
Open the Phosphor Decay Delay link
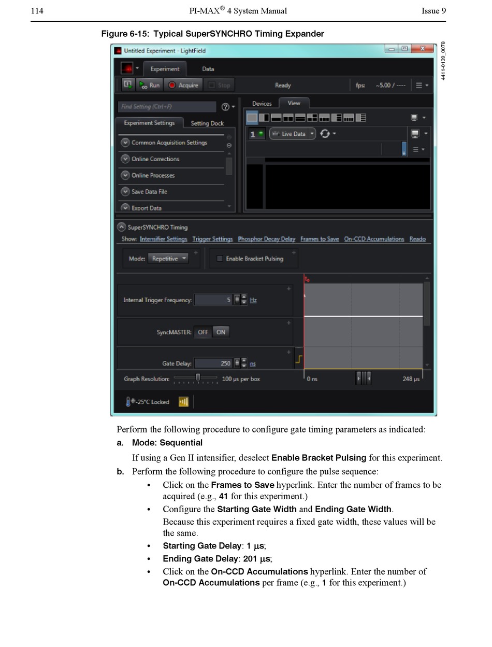click(266, 239)
